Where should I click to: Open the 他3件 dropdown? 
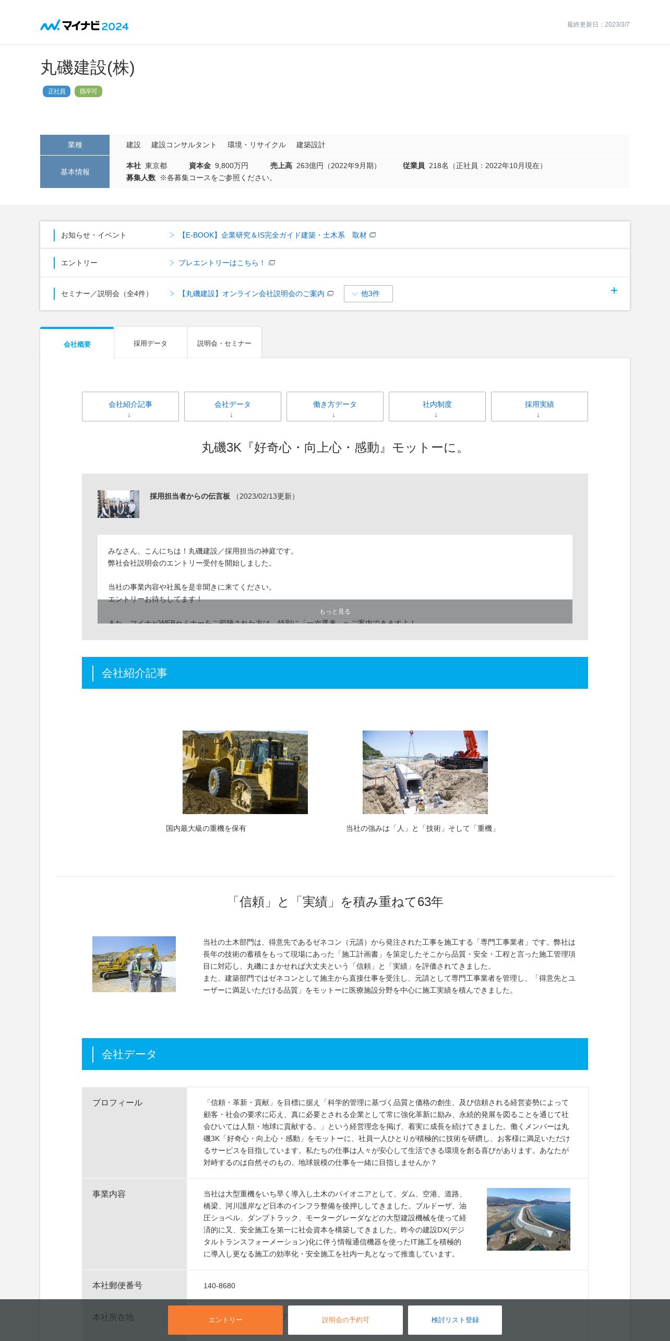pyautogui.click(x=368, y=293)
